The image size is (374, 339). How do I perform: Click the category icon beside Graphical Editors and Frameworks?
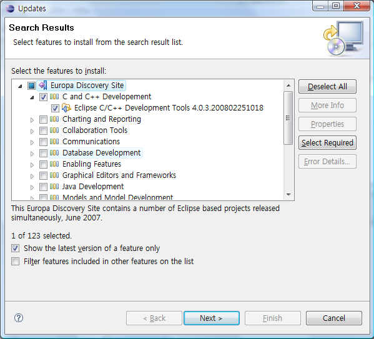[54, 175]
